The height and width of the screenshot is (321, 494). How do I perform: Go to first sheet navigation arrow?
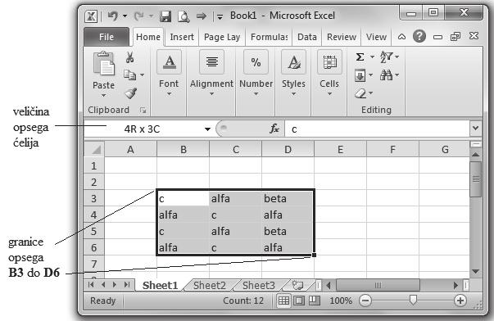tap(92, 285)
